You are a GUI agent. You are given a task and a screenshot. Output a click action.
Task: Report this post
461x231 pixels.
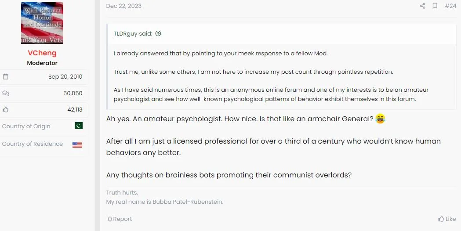point(120,219)
